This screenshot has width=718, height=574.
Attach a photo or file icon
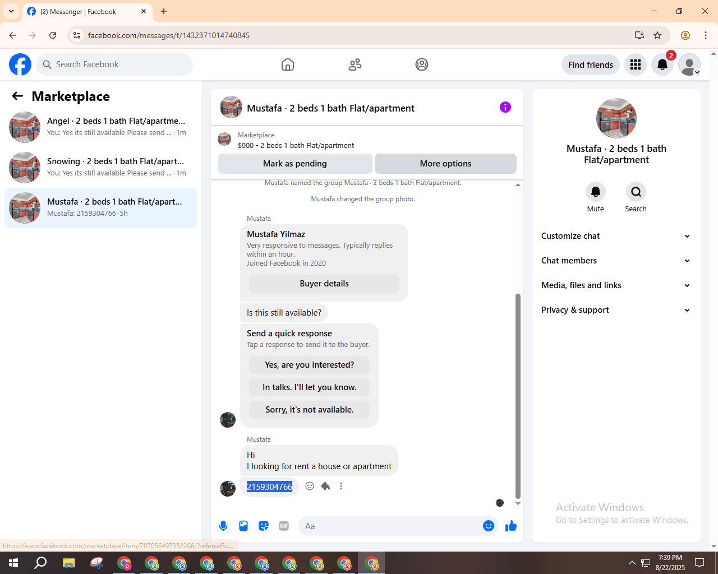pos(243,526)
